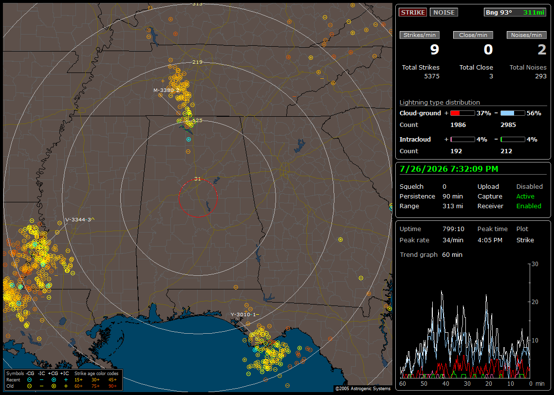This screenshot has height=395, width=554.
Task: Click the Peak time value 4:05 PM
Action: point(490,240)
